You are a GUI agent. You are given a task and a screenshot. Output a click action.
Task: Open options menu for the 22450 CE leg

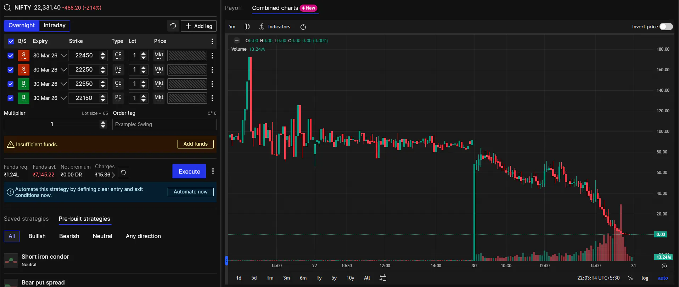212,56
